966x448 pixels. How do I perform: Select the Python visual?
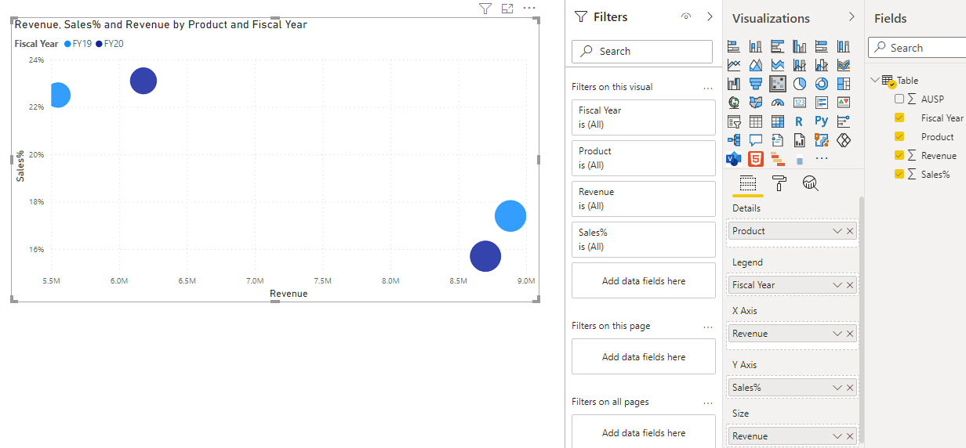[822, 121]
